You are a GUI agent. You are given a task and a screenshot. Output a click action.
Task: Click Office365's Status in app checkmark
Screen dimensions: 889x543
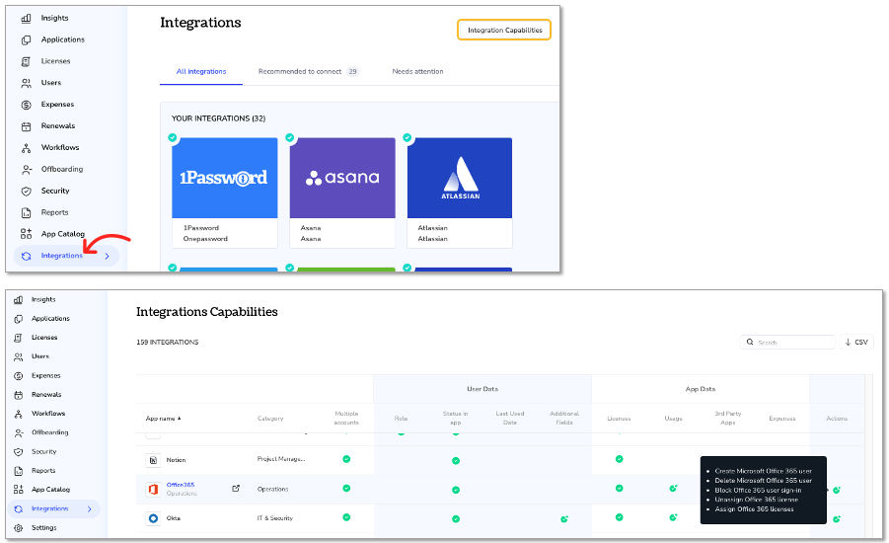point(456,490)
